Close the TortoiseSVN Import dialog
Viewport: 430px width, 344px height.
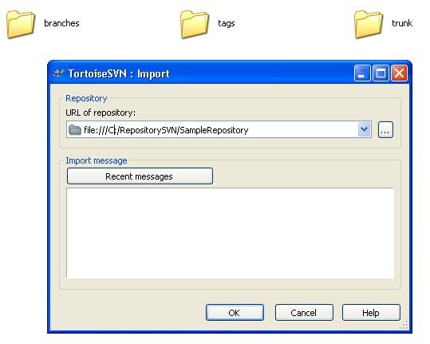(x=399, y=73)
